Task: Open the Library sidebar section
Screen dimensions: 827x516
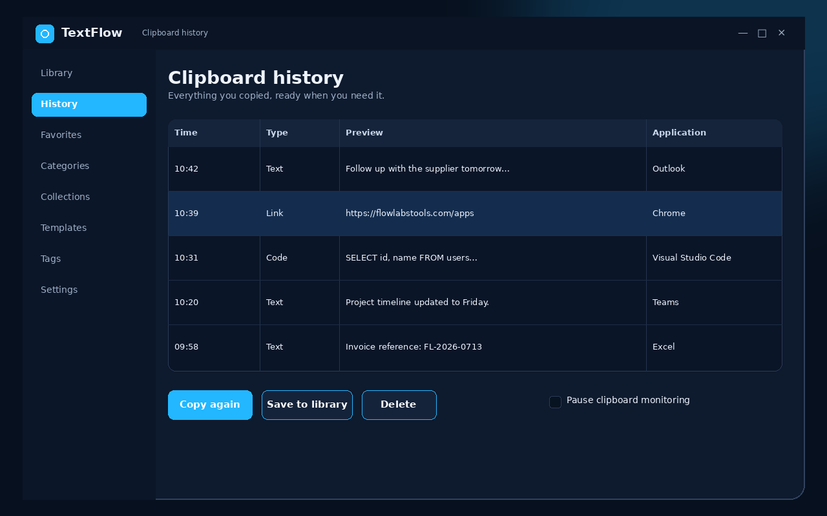Action: tap(89, 74)
